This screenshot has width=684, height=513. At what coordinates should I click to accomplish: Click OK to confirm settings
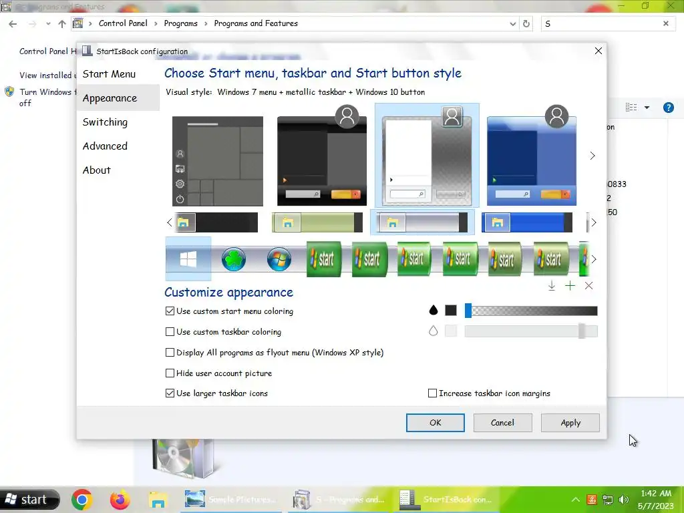pos(436,423)
